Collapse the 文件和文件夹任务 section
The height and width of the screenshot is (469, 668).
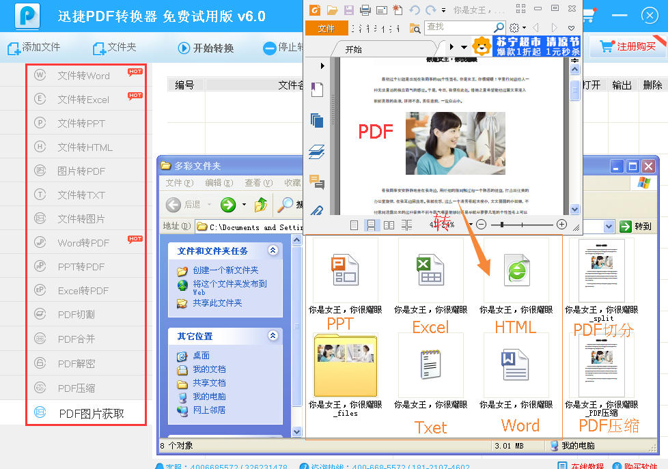(273, 250)
